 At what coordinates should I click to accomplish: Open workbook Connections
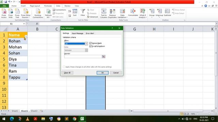(59, 10)
